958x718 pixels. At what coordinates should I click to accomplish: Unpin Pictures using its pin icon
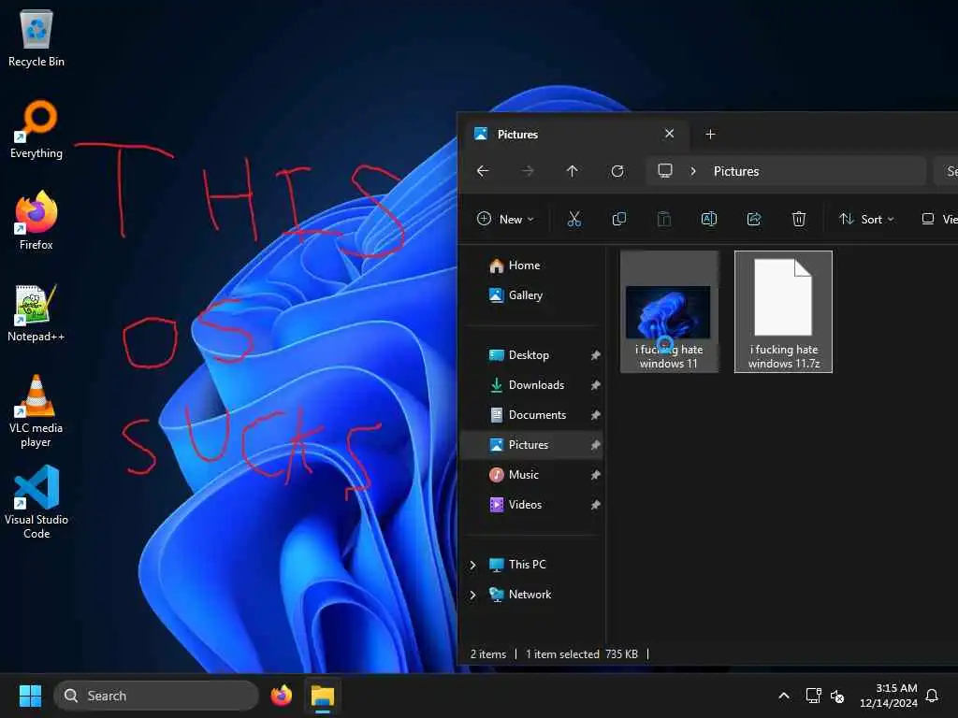tap(595, 445)
